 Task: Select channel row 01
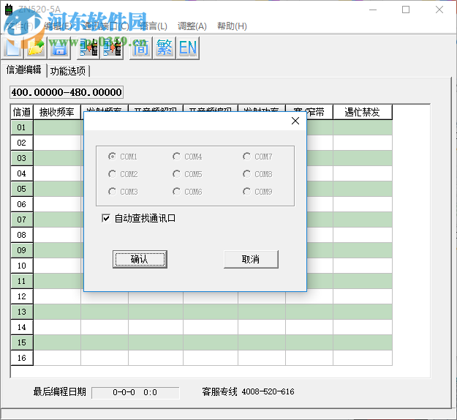21,127
